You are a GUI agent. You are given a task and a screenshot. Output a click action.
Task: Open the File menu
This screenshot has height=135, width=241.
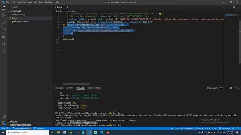pos(8,2)
